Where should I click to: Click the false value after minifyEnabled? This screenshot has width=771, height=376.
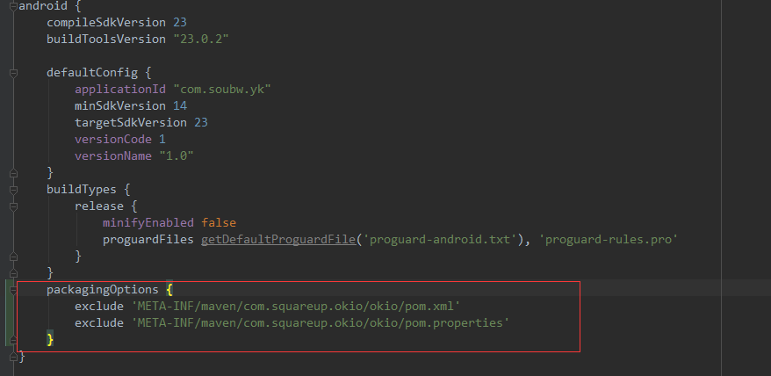(x=219, y=223)
